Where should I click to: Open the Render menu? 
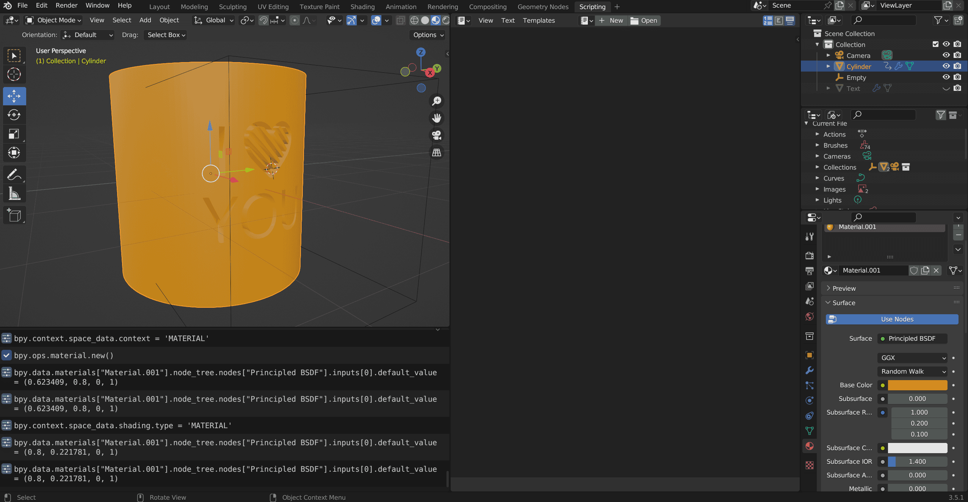66,5
